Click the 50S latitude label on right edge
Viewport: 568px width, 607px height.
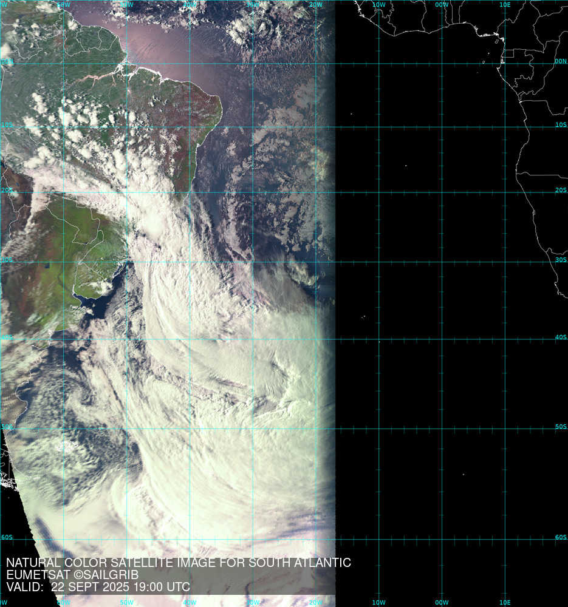tap(560, 427)
